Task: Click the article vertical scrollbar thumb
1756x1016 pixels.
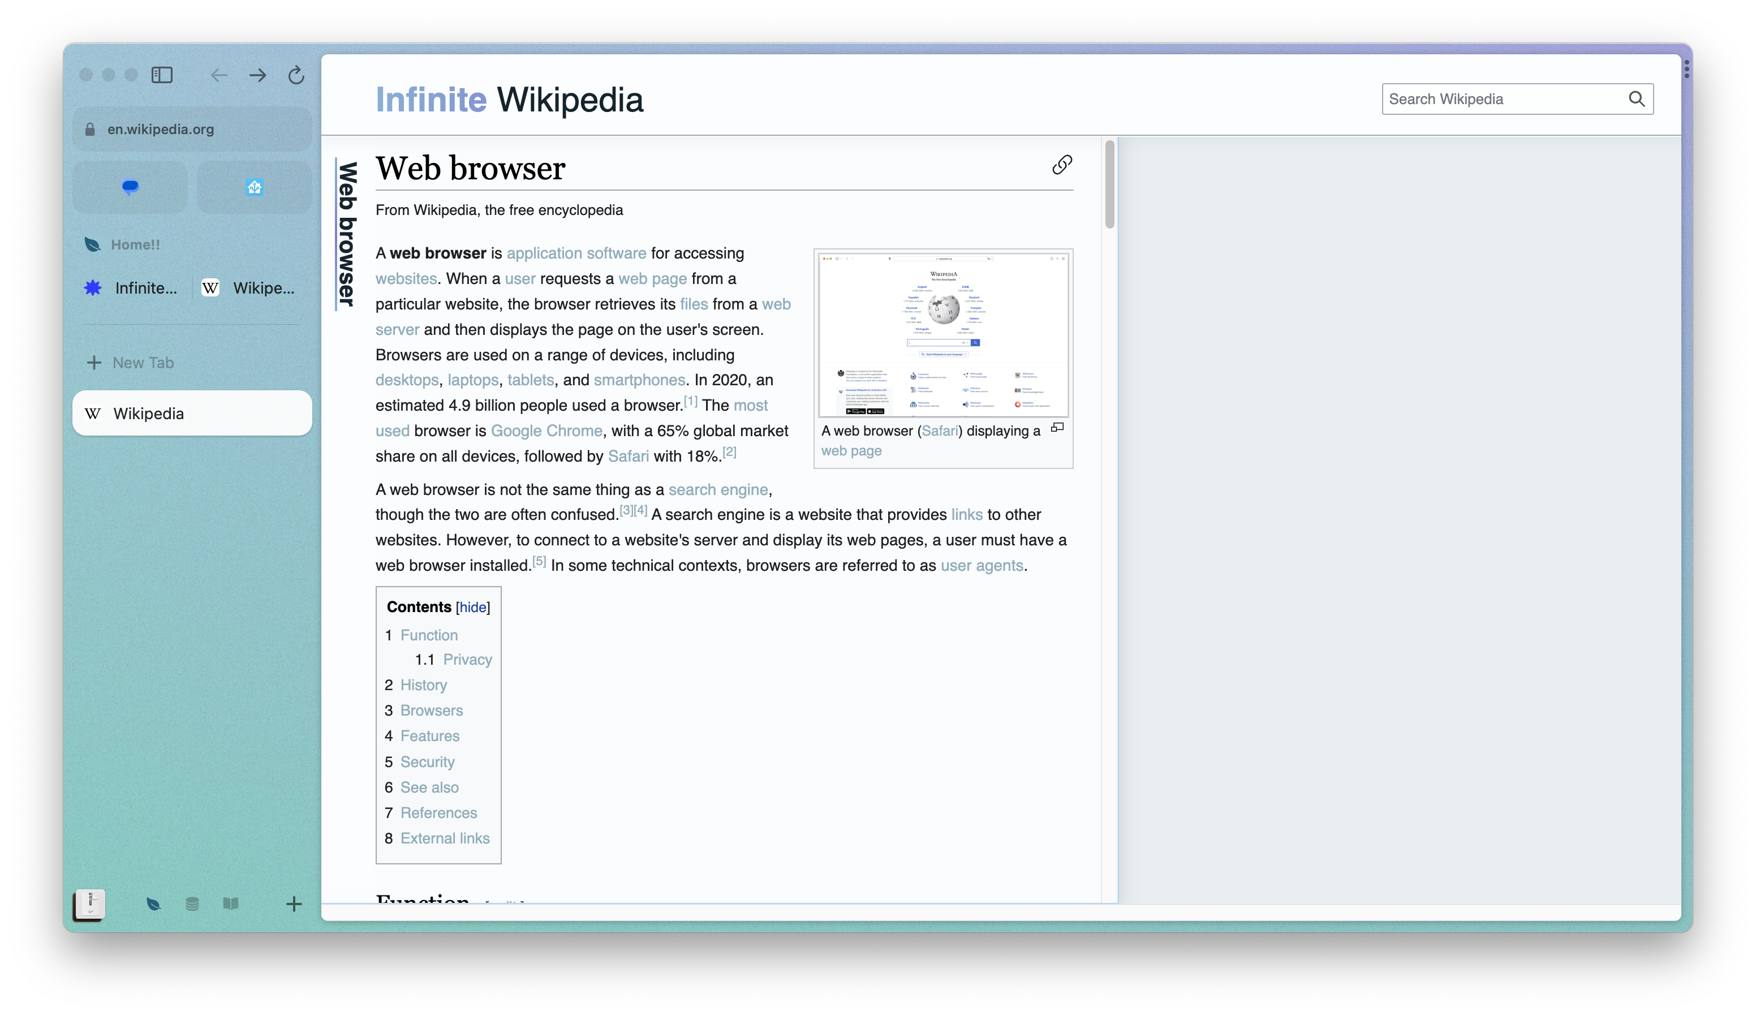Action: 1109,184
